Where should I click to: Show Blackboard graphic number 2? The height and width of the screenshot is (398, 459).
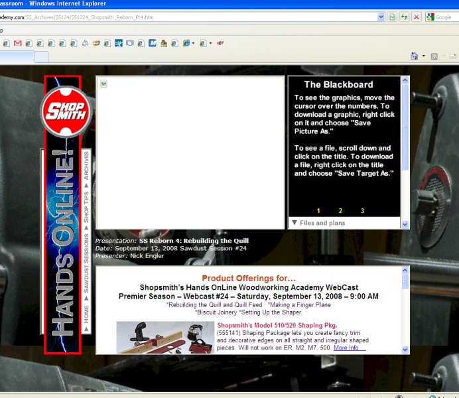tap(340, 211)
